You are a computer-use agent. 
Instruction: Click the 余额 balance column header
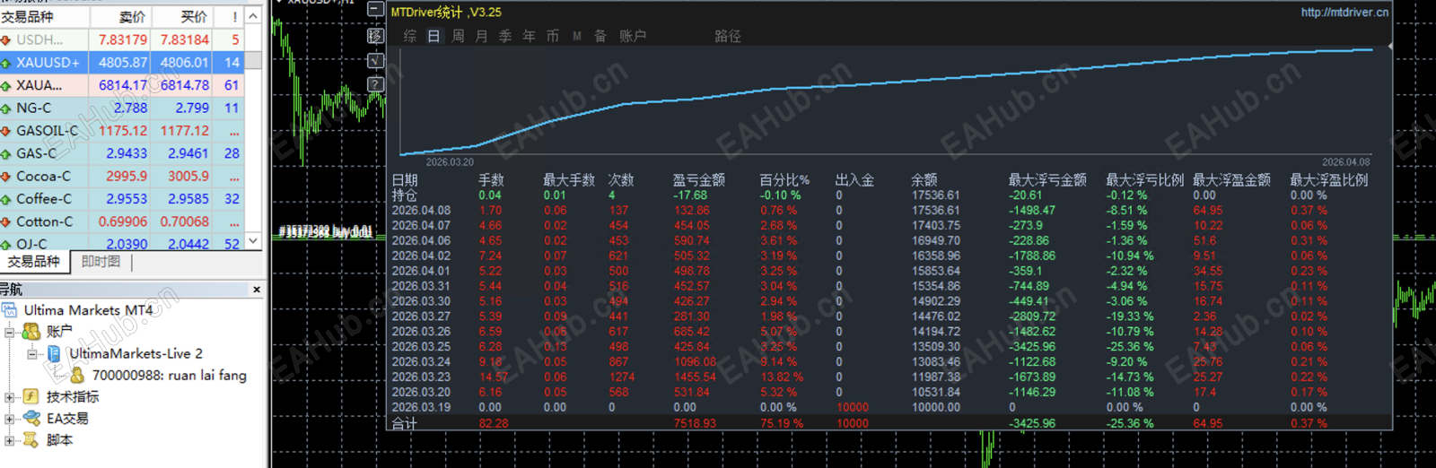coord(924,180)
